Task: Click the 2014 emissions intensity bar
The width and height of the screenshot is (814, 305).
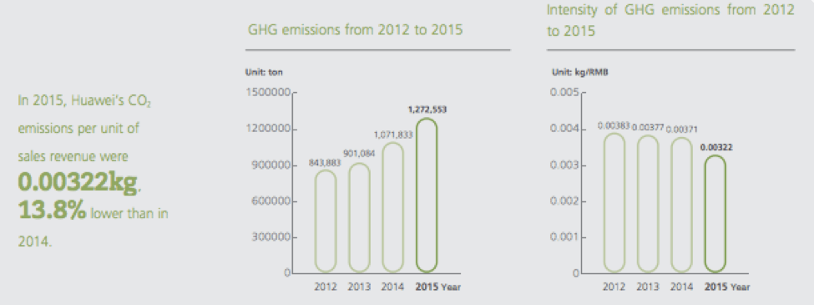Action: click(x=681, y=205)
